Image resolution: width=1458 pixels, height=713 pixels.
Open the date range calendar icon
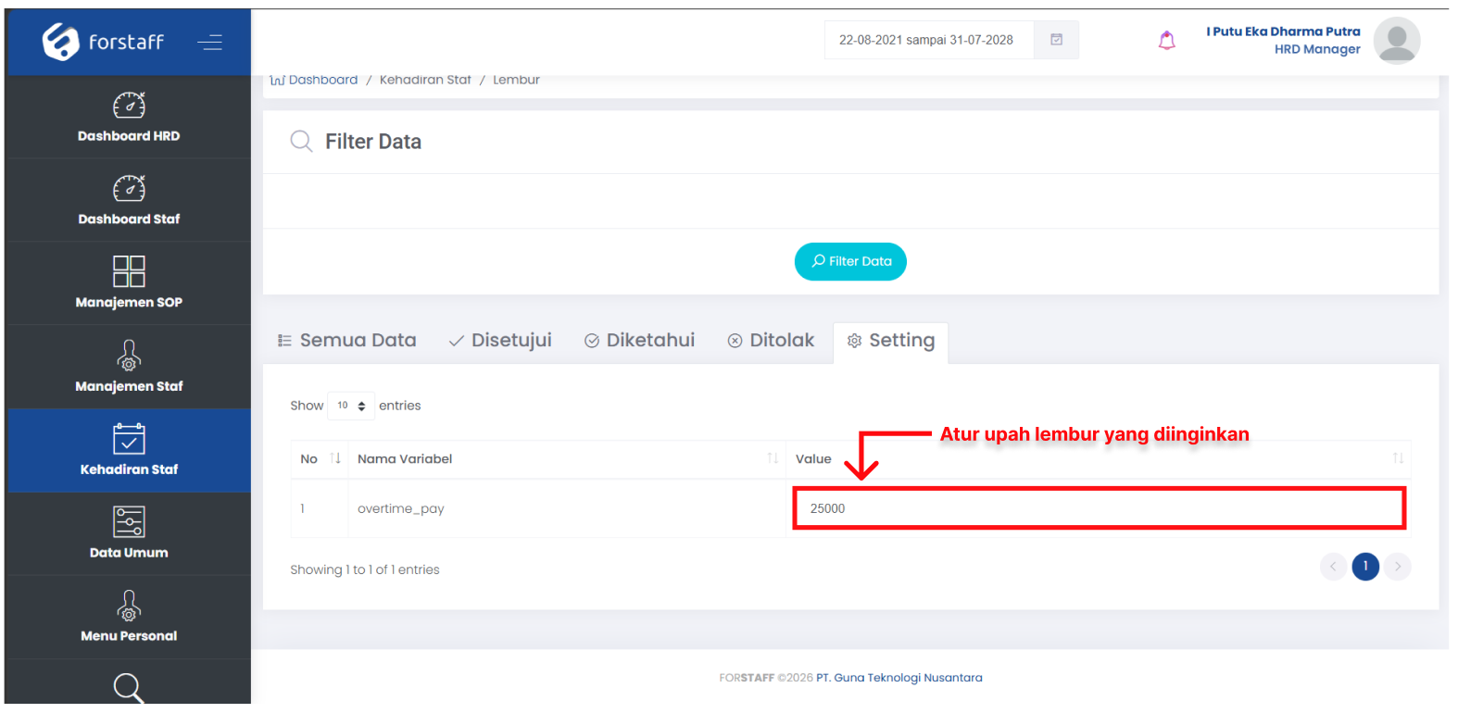1056,40
